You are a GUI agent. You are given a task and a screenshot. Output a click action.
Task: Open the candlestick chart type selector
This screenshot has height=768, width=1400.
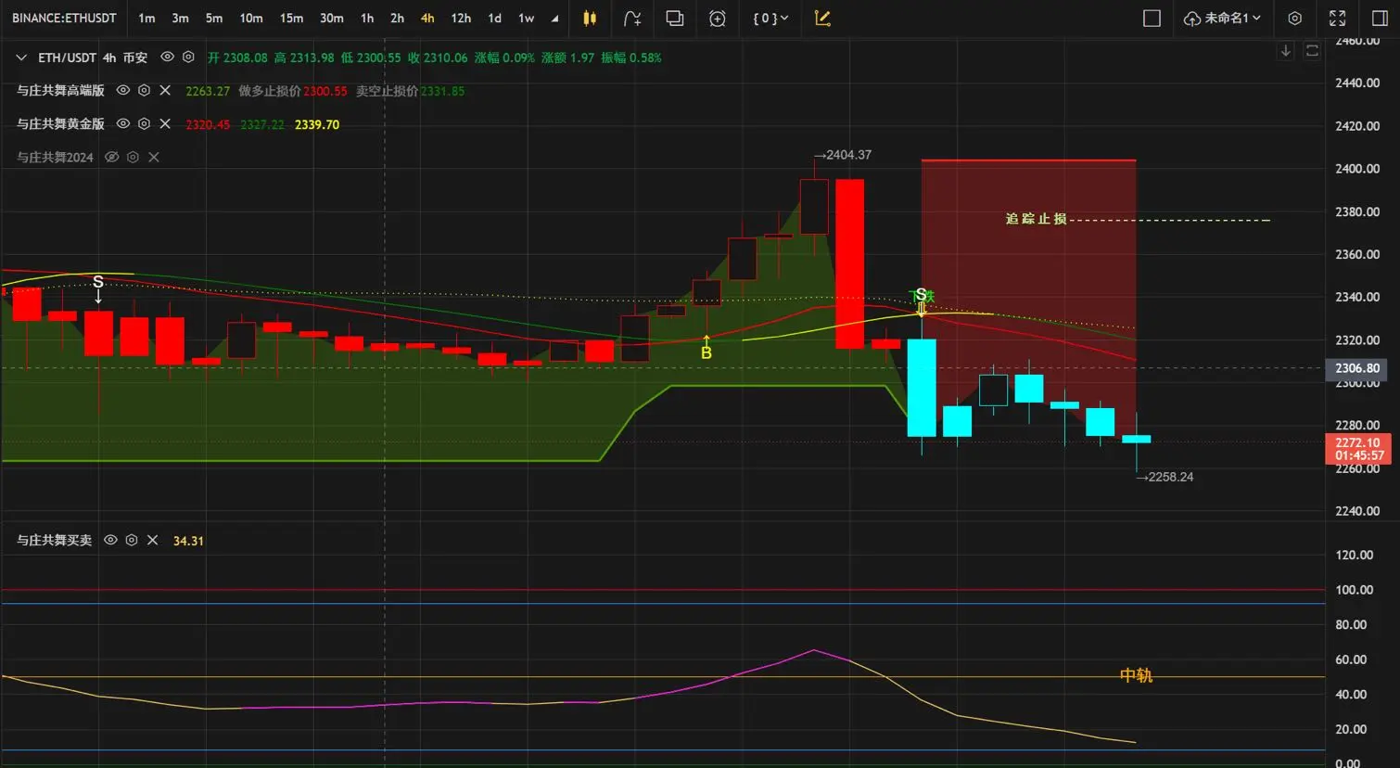tap(590, 19)
